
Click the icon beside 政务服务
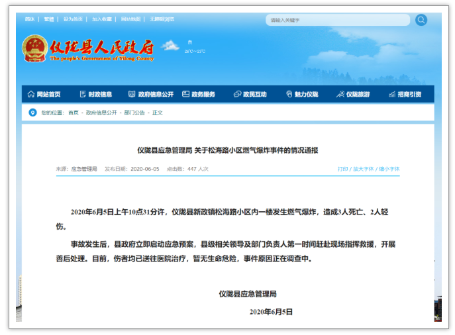click(x=185, y=94)
